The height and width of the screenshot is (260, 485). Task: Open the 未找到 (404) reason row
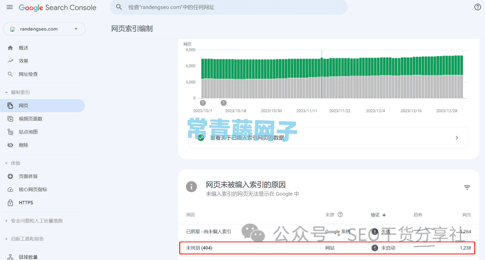coord(327,247)
